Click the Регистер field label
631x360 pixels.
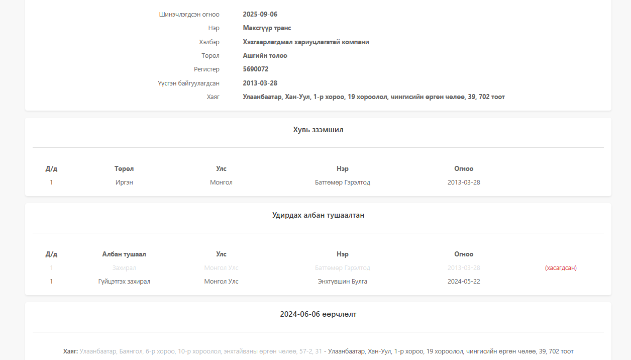[x=206, y=69]
